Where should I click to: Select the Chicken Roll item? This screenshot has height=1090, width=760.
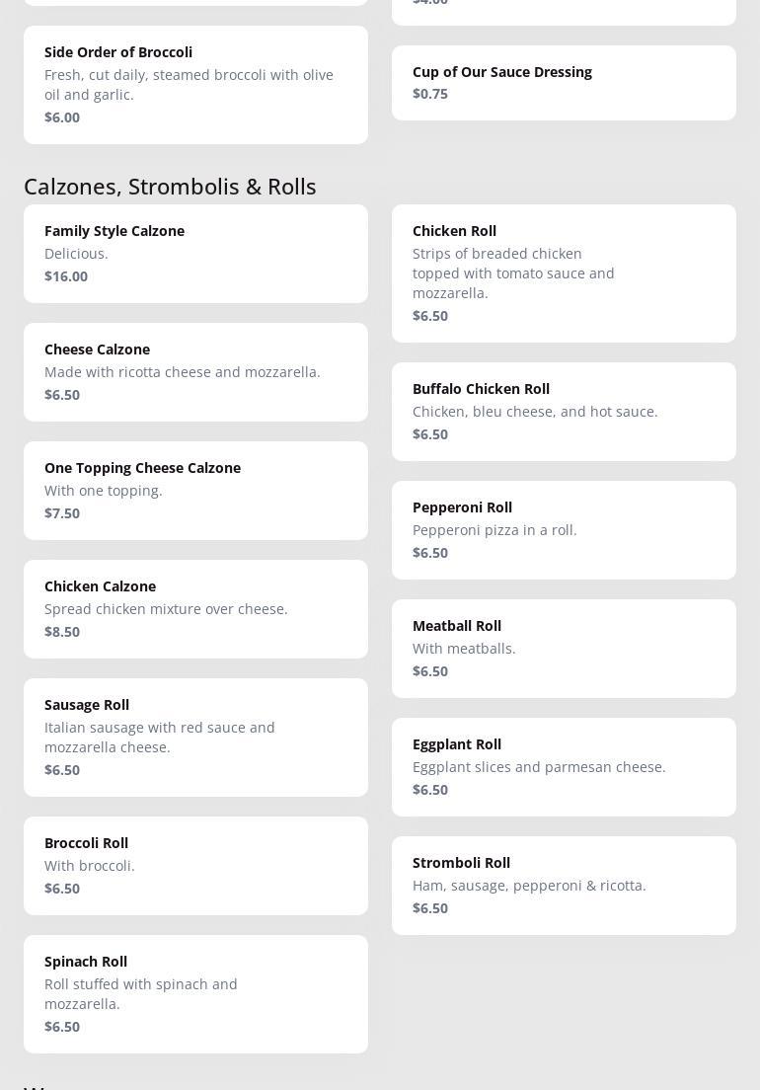tap(564, 273)
